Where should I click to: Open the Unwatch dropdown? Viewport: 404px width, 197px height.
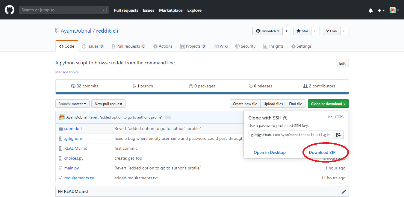click(x=267, y=31)
